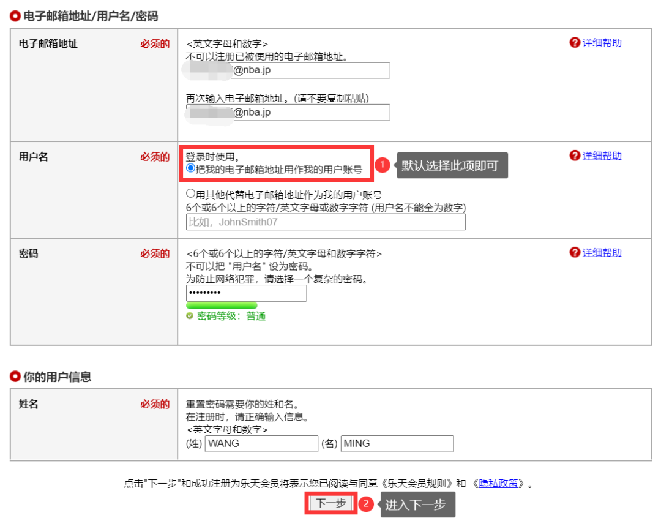Click the question mark icon next to 密码
The width and height of the screenshot is (661, 529).
574,252
